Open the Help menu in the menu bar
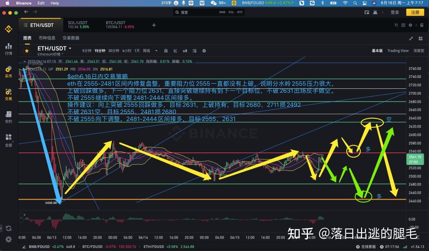429x251 pixels. point(55,3)
